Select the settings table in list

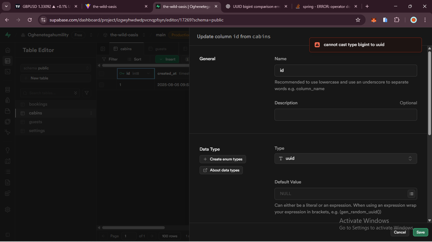tap(56, 131)
